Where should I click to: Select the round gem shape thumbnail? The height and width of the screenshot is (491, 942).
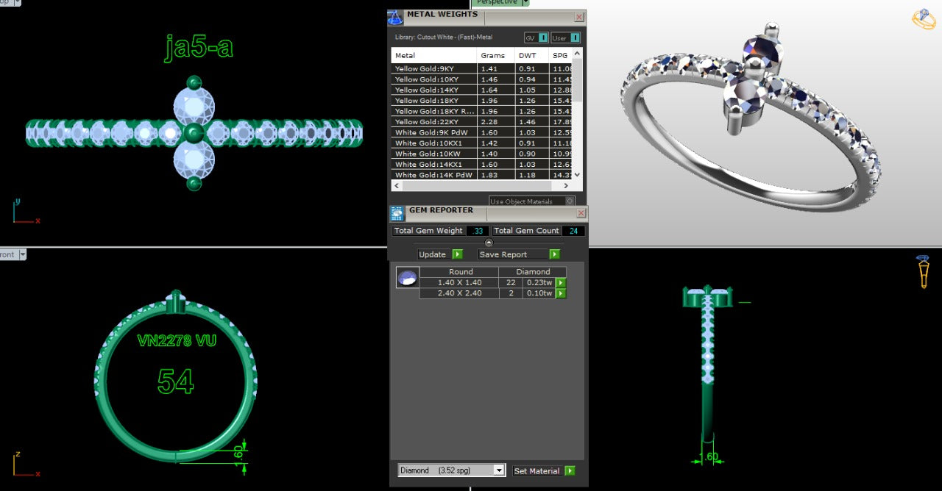coord(408,277)
